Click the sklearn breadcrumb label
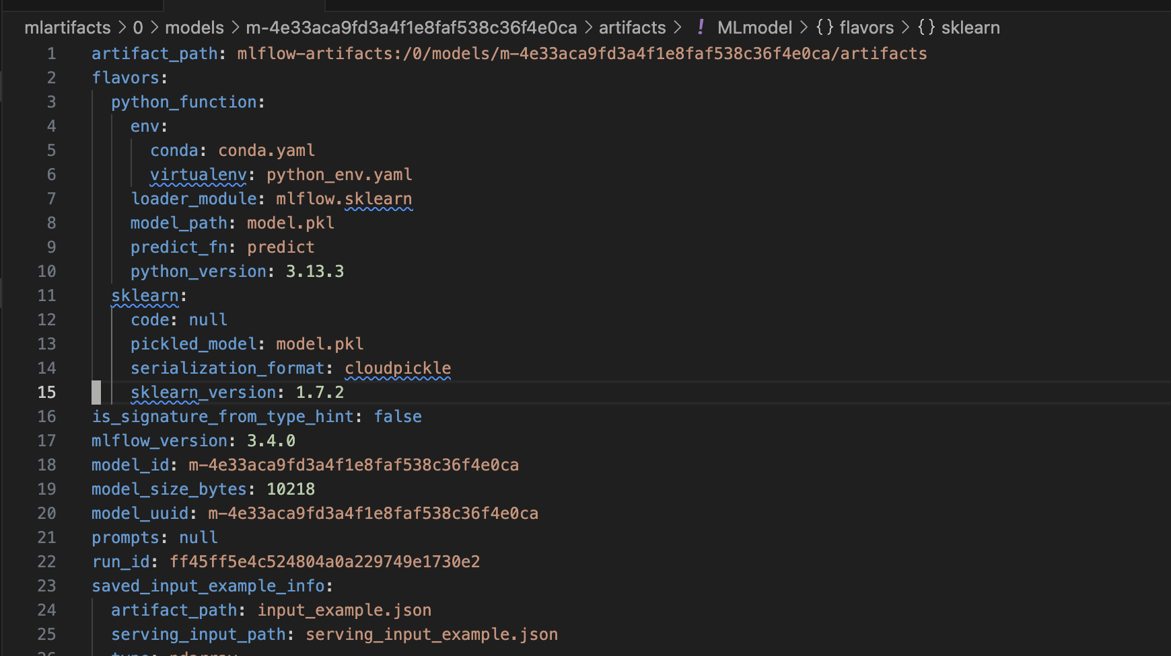The image size is (1171, 656). [970, 28]
